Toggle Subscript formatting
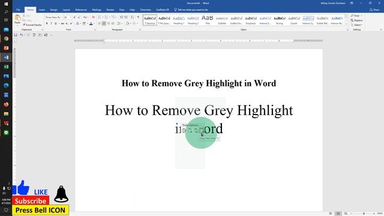This screenshot has height=216, width=384. pos(67,23)
